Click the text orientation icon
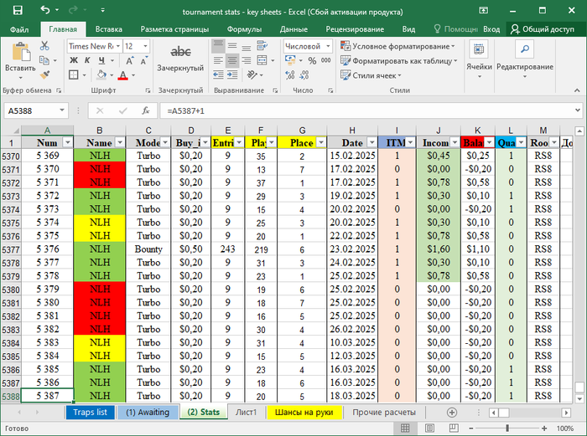The width and height of the screenshot is (587, 436). click(x=252, y=75)
